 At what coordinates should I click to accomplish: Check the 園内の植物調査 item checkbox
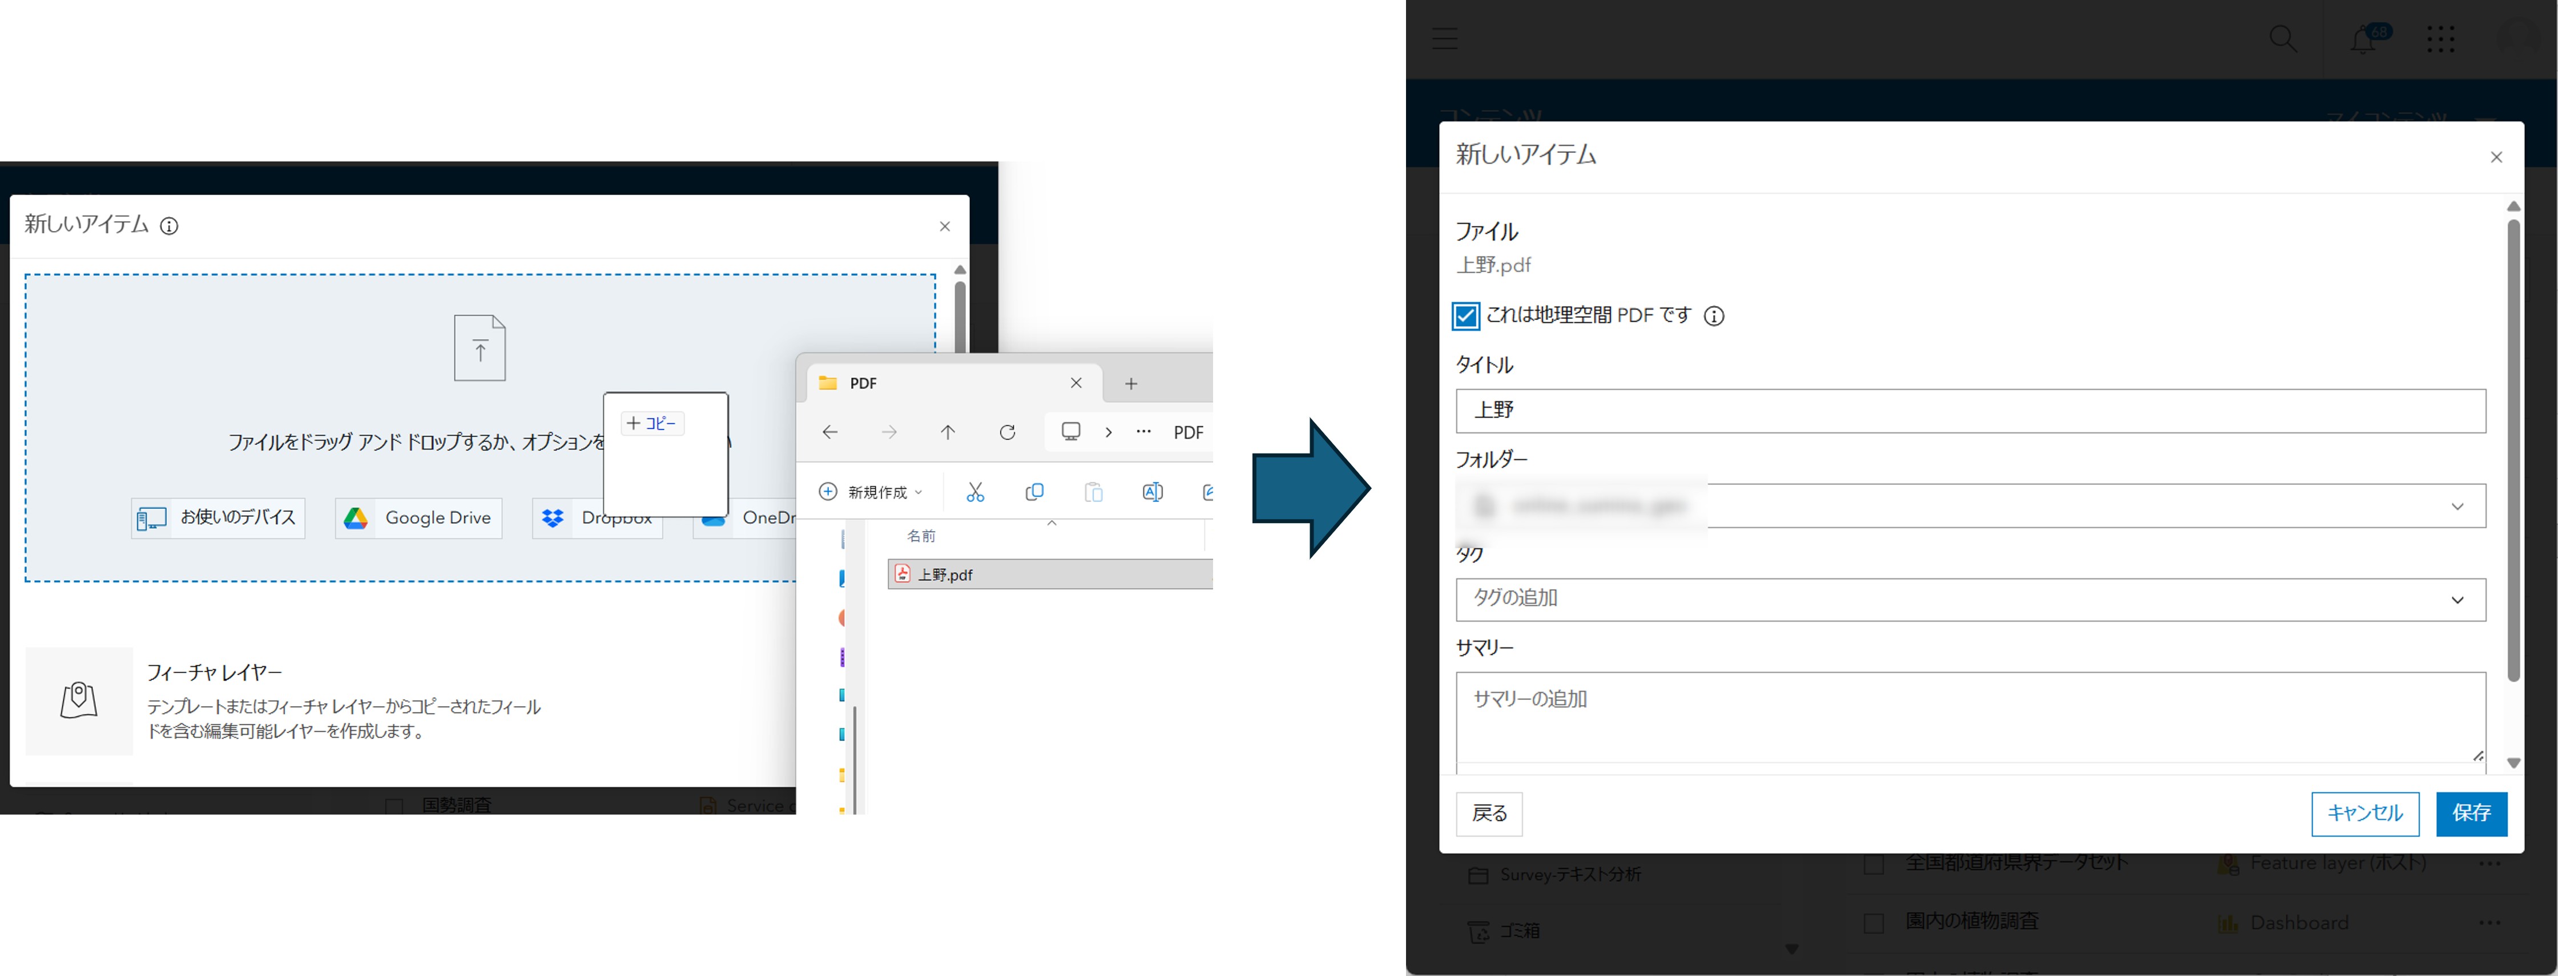point(1874,924)
